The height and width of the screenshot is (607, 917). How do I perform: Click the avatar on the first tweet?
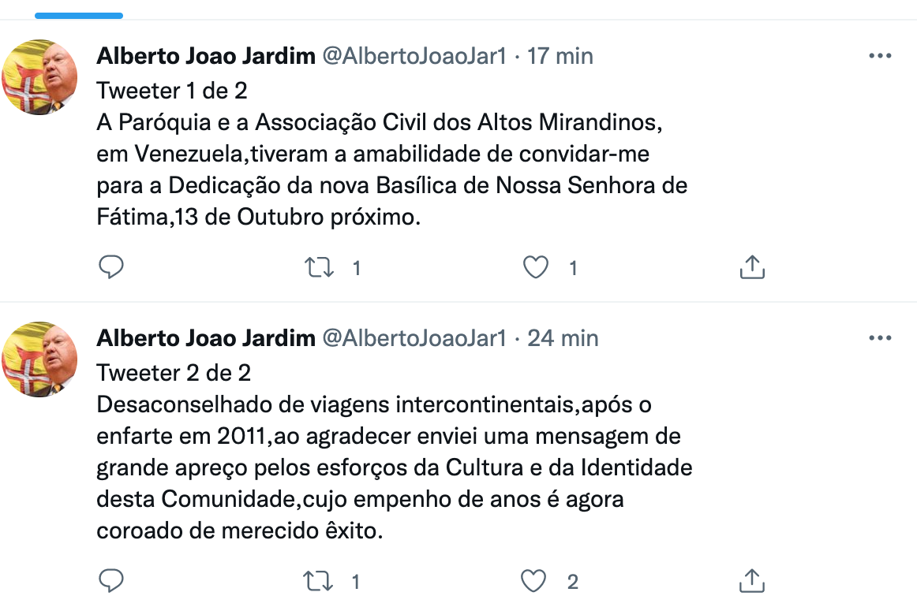[39, 77]
